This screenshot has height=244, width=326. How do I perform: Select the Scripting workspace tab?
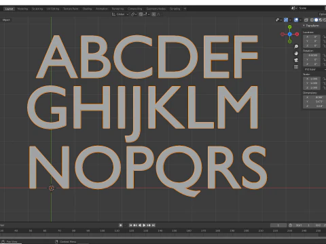[x=175, y=9]
